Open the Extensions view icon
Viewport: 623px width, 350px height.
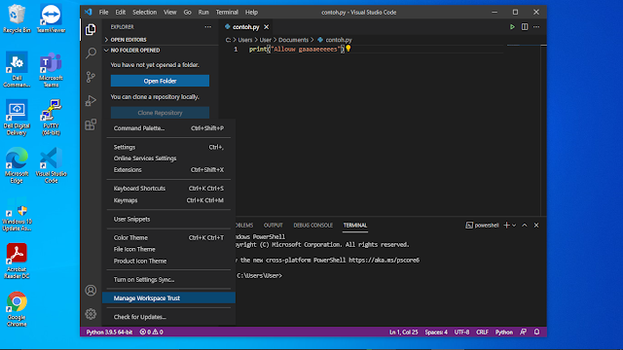point(91,124)
